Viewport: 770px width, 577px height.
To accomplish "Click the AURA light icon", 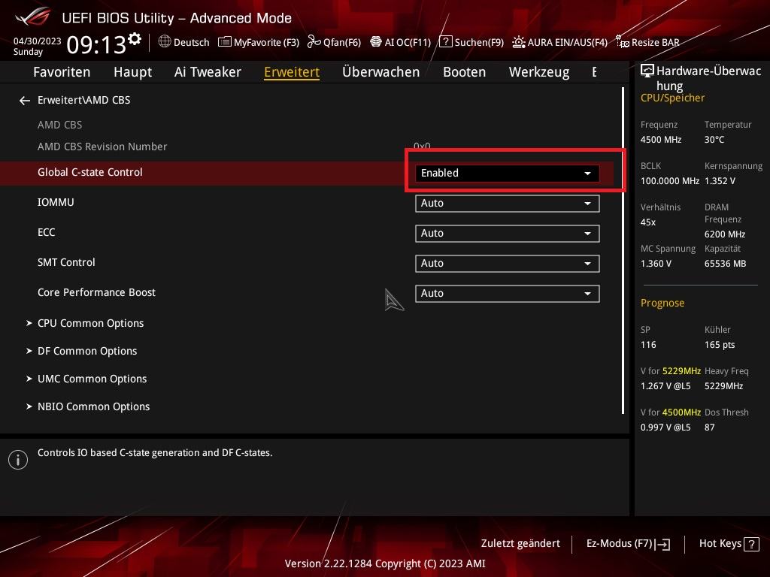I will [519, 42].
